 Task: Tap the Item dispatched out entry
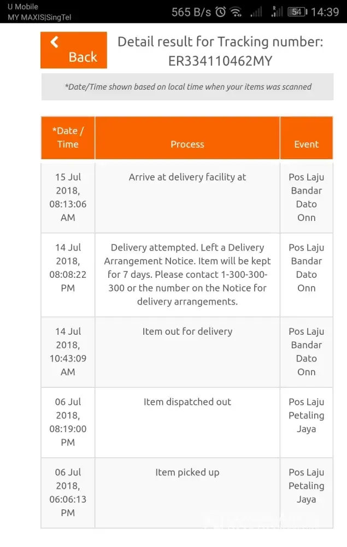click(187, 402)
